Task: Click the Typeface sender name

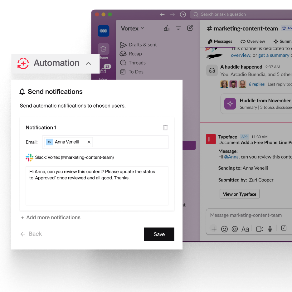Action: coord(227,137)
